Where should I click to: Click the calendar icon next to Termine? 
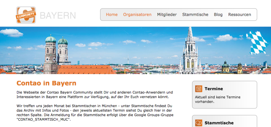click(x=199, y=89)
